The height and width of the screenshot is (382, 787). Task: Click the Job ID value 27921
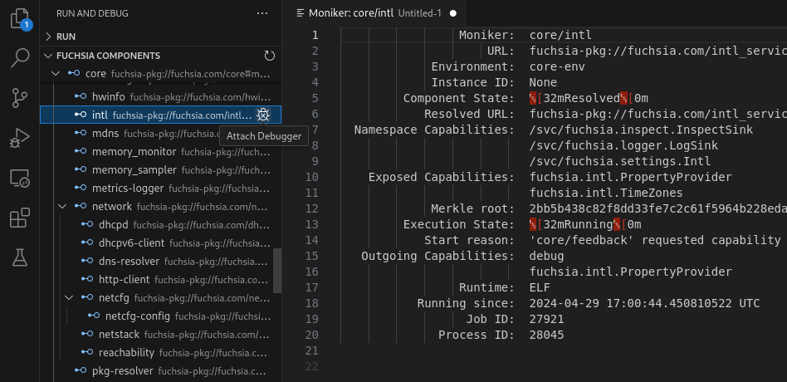546,319
